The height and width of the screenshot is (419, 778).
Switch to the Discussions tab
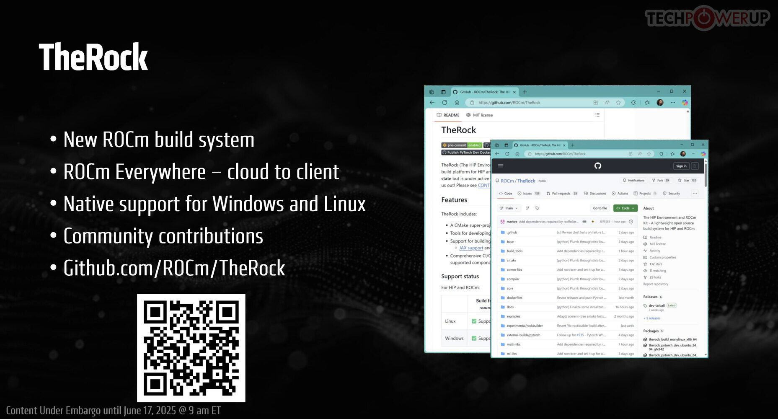point(595,194)
